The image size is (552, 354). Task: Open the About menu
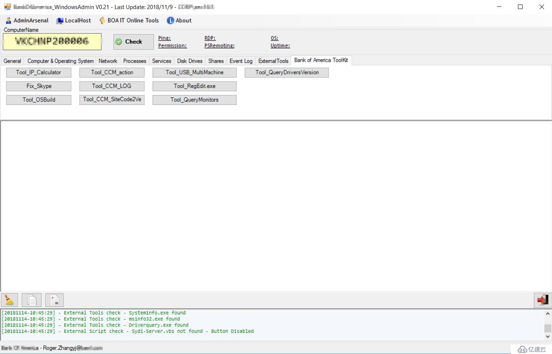tap(179, 20)
